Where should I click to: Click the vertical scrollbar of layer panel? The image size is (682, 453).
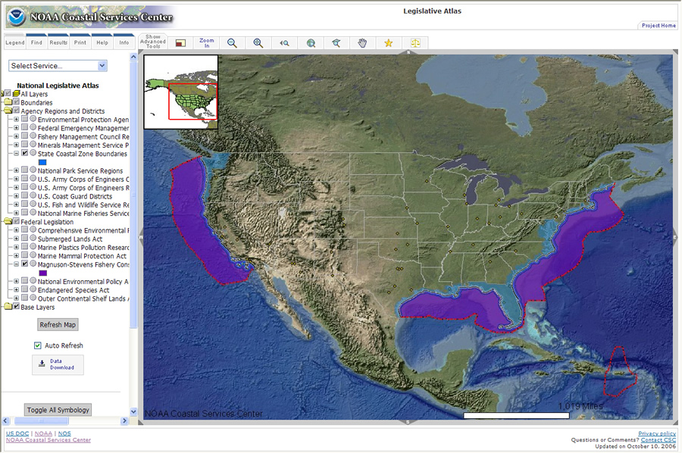coord(133,195)
